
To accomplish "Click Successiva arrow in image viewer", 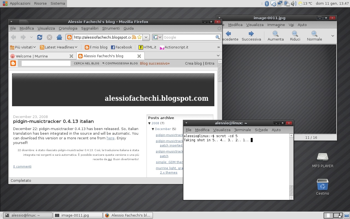I will click(x=251, y=36).
